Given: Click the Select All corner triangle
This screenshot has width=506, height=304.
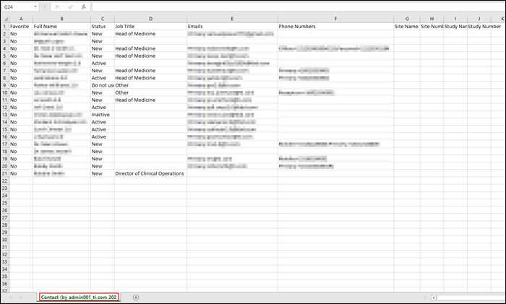Looking at the screenshot, I should point(4,18).
